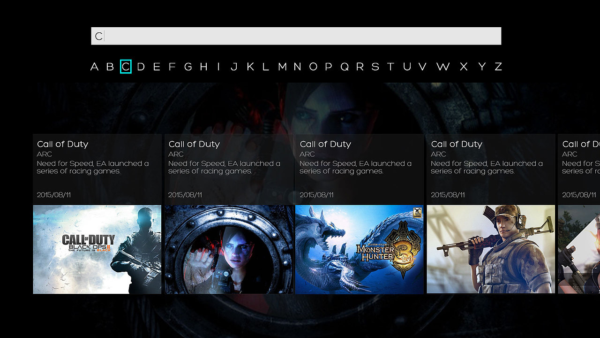Tap letter U in alphabet filter
This screenshot has height=338, width=600.
[407, 67]
